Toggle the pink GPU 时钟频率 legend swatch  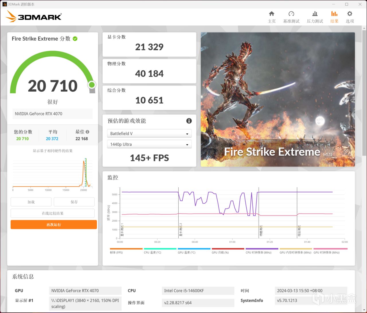pos(331,249)
